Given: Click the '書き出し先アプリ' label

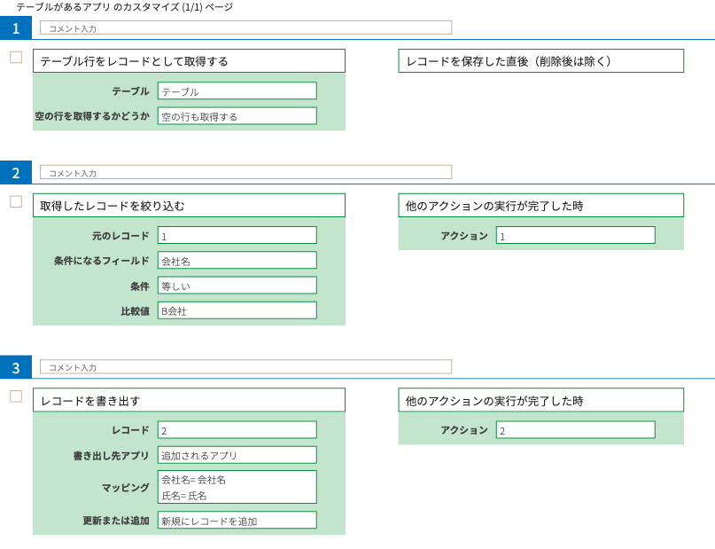Looking at the screenshot, I should click(x=112, y=456).
